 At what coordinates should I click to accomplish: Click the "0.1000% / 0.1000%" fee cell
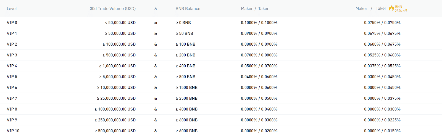[x=259, y=23]
